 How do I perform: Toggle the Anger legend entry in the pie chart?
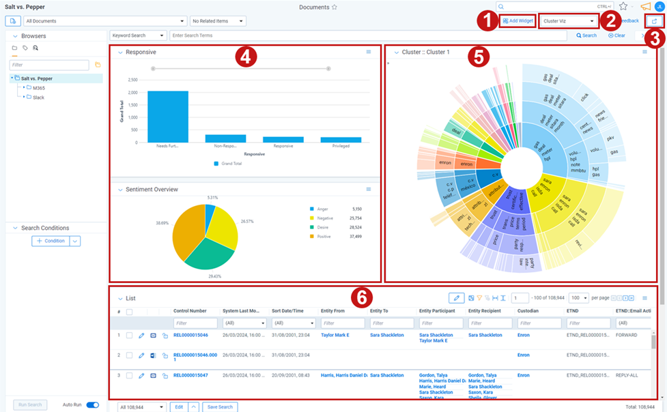click(x=319, y=209)
